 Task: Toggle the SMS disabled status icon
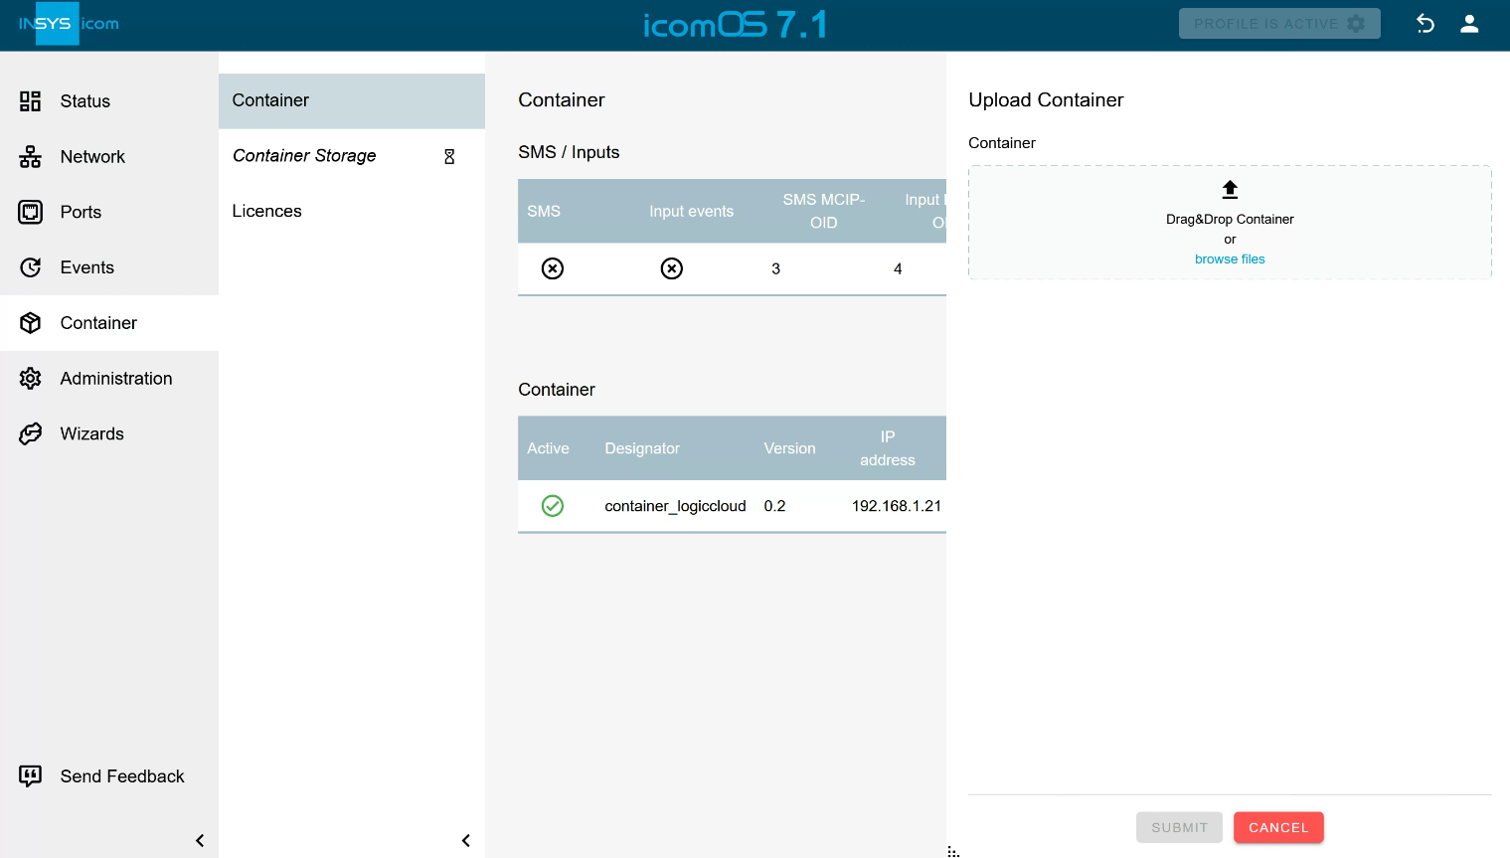coord(553,268)
